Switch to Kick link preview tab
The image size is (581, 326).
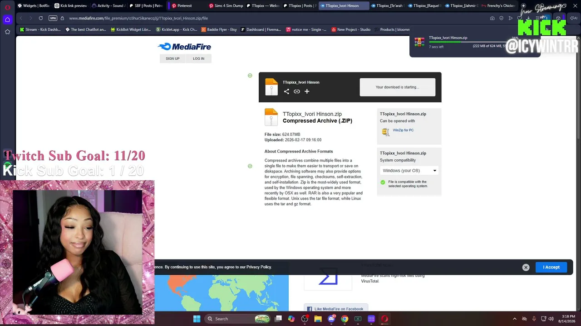(x=71, y=6)
